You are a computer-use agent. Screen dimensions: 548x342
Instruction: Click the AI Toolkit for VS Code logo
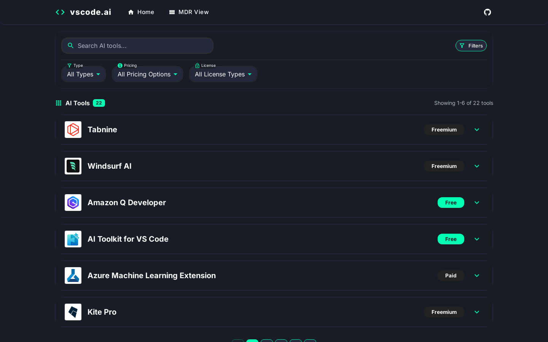pos(73,239)
